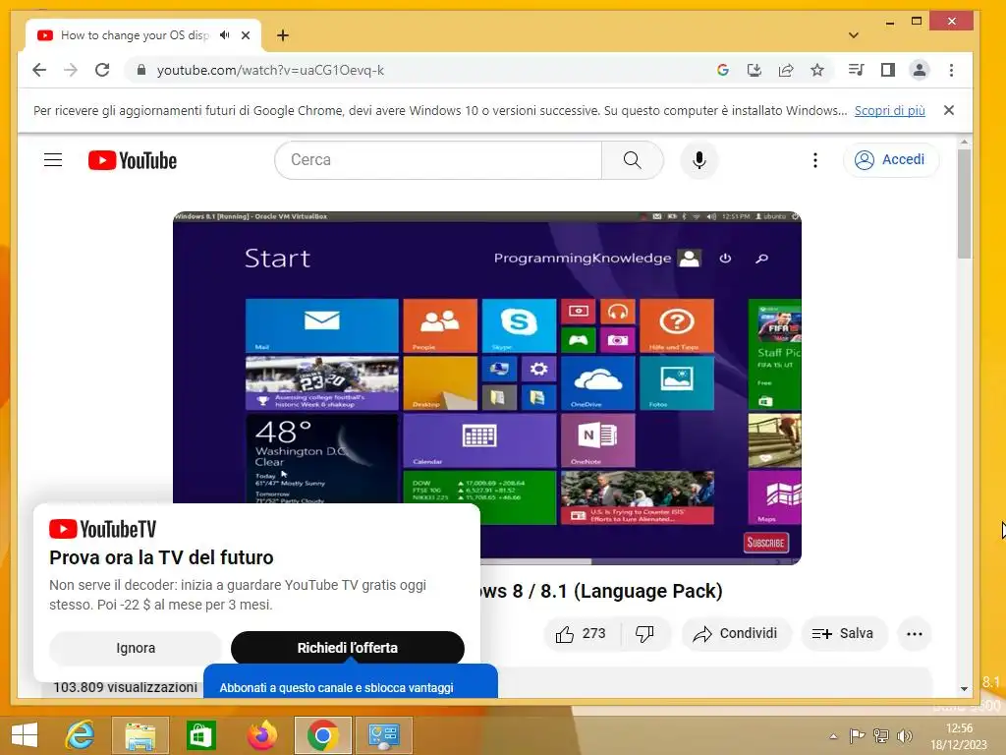Open YouTube settings three-dot menu
This screenshot has height=755, width=1006.
tap(815, 160)
